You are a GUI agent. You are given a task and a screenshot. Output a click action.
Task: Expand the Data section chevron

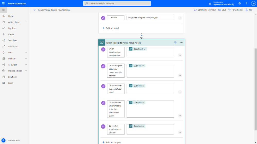[26, 53]
